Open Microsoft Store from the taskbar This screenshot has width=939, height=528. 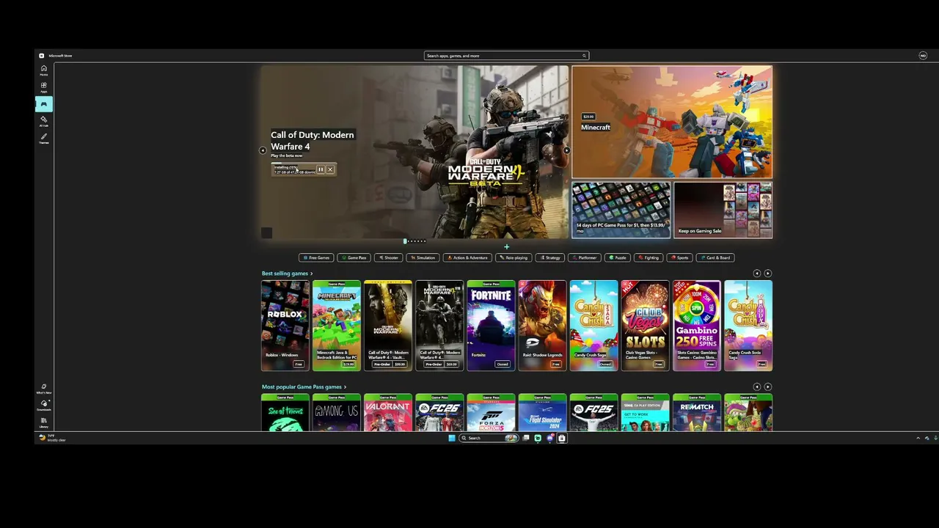pos(562,438)
